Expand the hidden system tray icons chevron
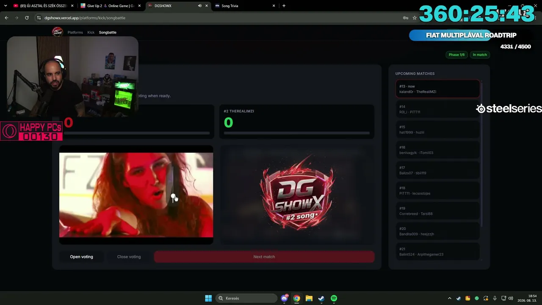The image size is (542, 305). pyautogui.click(x=449, y=298)
